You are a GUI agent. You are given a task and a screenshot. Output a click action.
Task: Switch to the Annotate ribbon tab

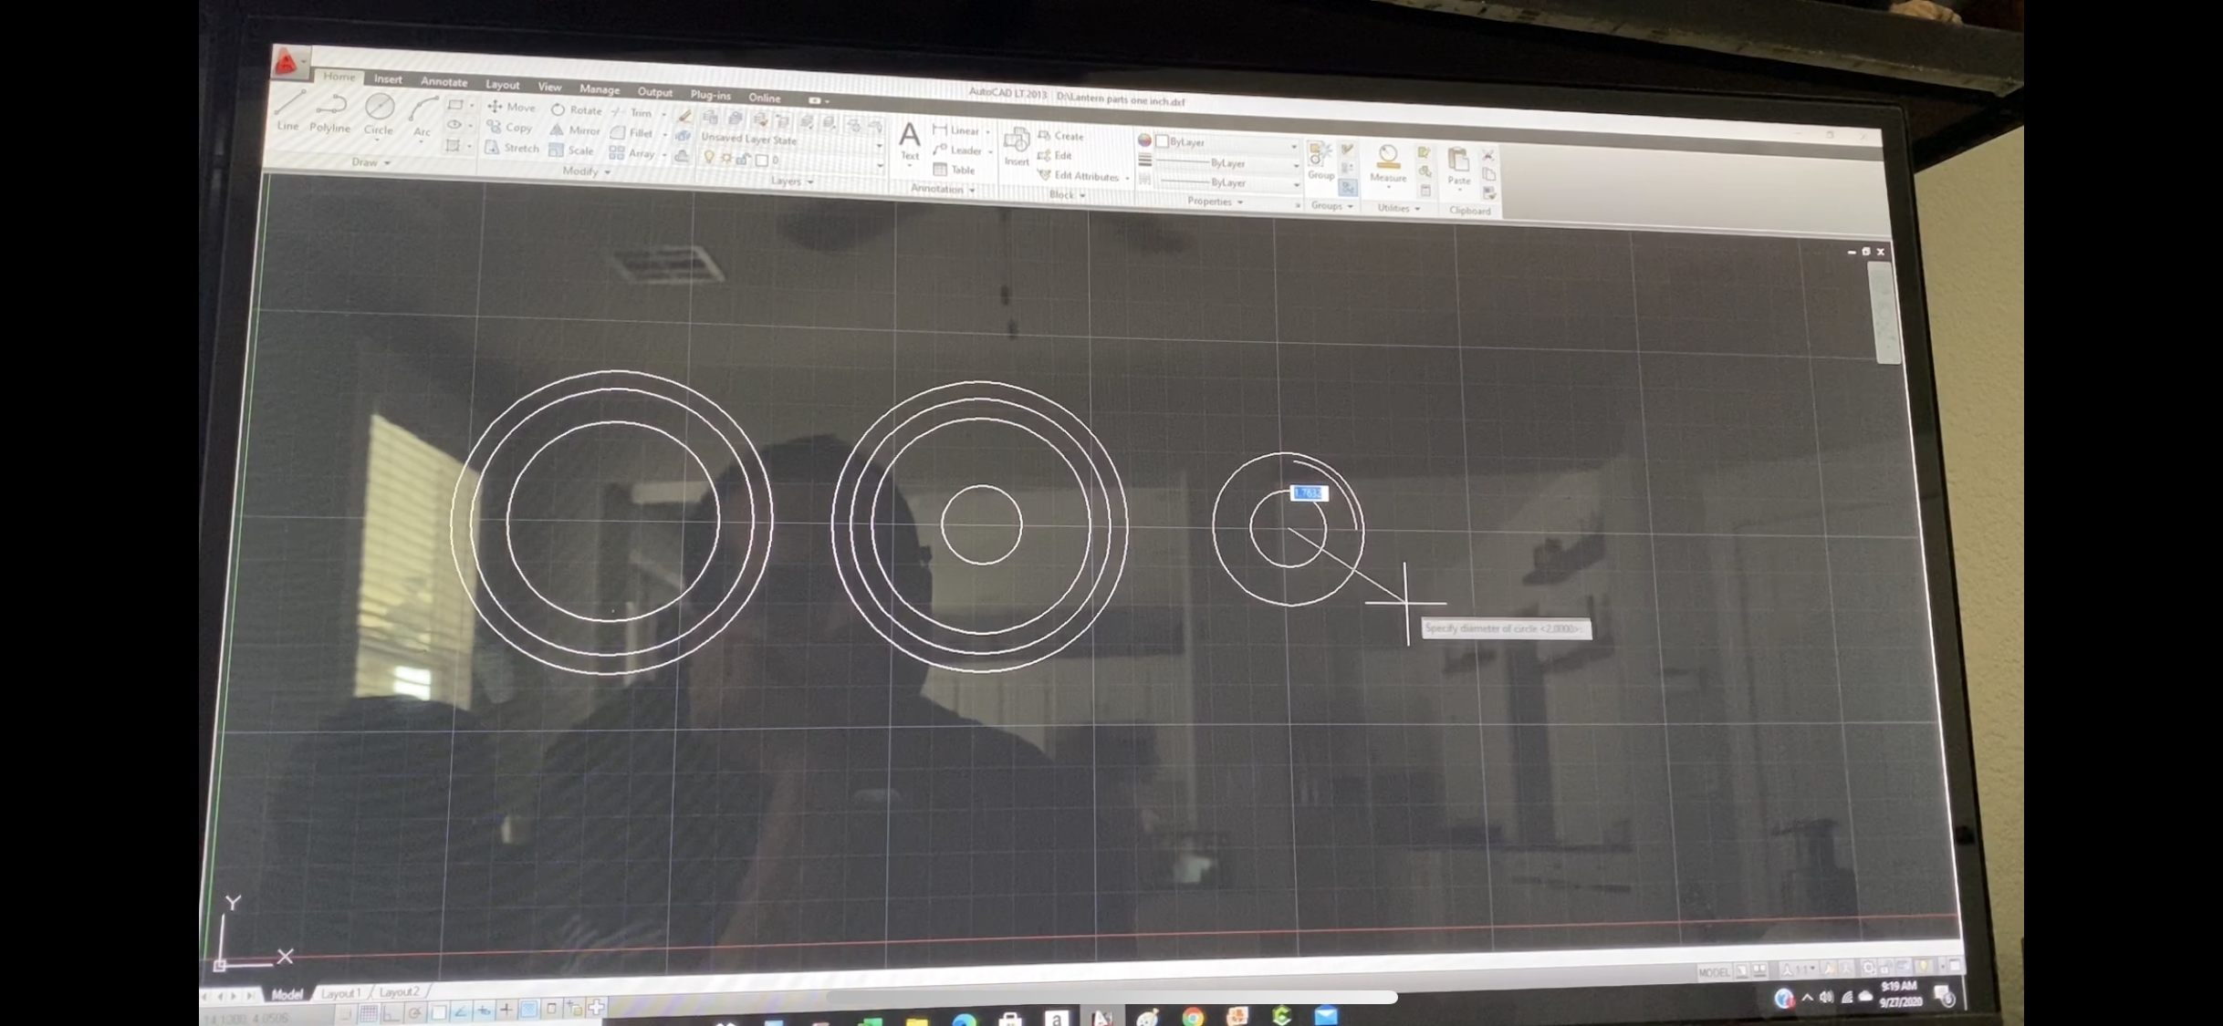pyautogui.click(x=444, y=81)
